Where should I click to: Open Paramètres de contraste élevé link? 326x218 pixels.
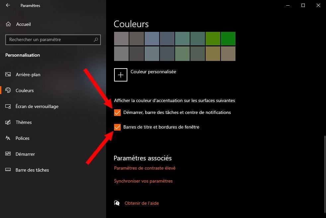[x=145, y=168]
